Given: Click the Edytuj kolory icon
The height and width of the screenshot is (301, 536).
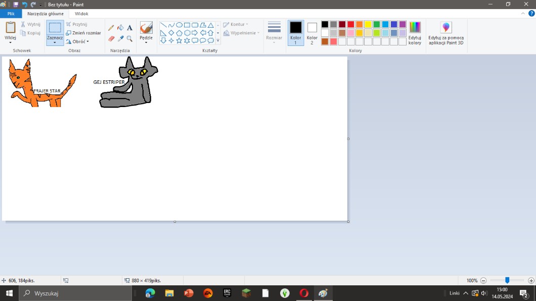Looking at the screenshot, I should point(415,33).
